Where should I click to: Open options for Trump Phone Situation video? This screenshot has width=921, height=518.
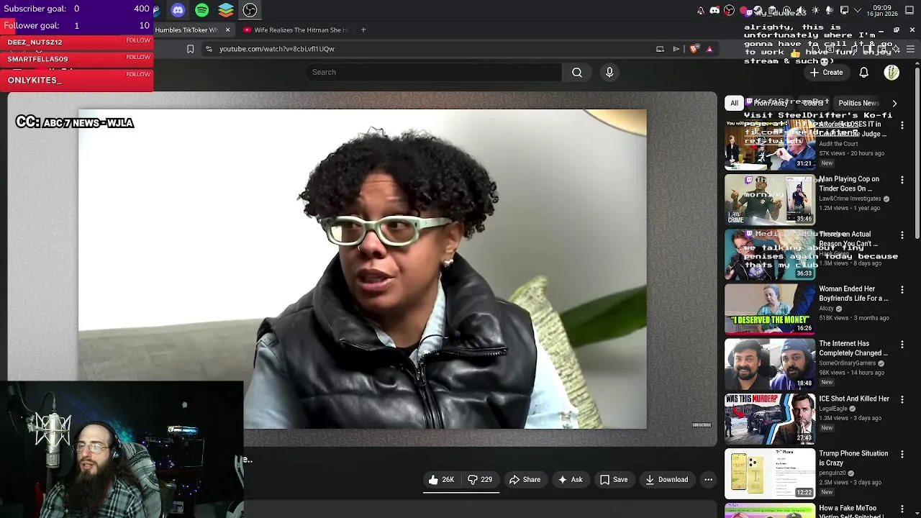tap(902, 455)
